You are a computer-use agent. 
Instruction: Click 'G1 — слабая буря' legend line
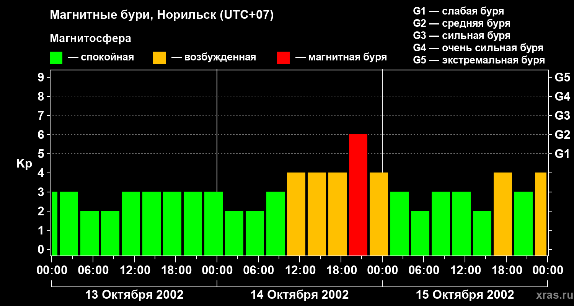coord(458,11)
